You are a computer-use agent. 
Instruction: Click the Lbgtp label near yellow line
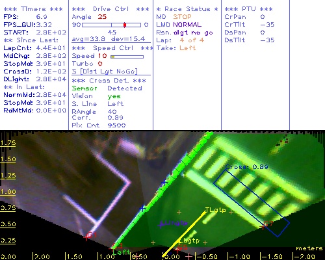[190, 240]
